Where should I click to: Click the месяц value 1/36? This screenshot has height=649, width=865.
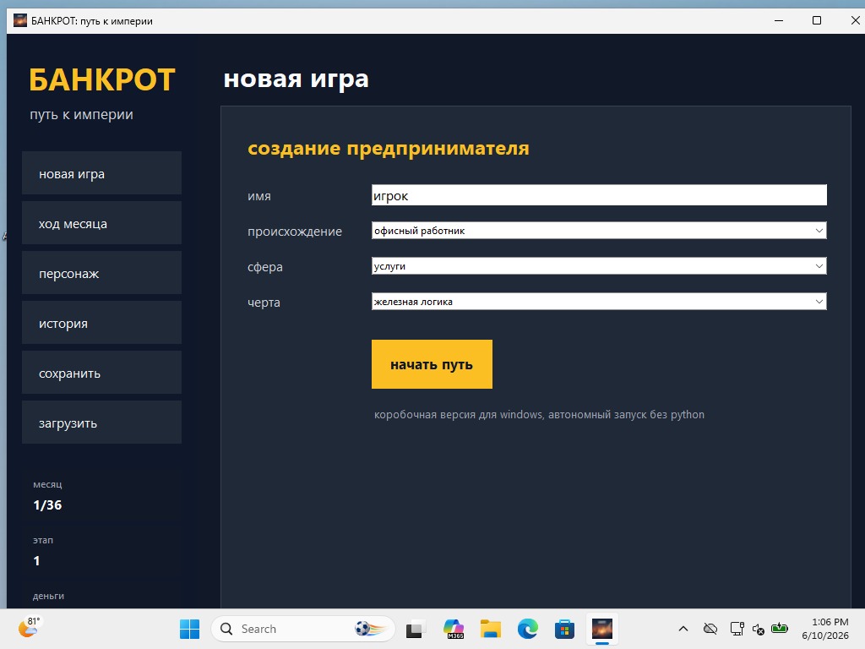(47, 505)
